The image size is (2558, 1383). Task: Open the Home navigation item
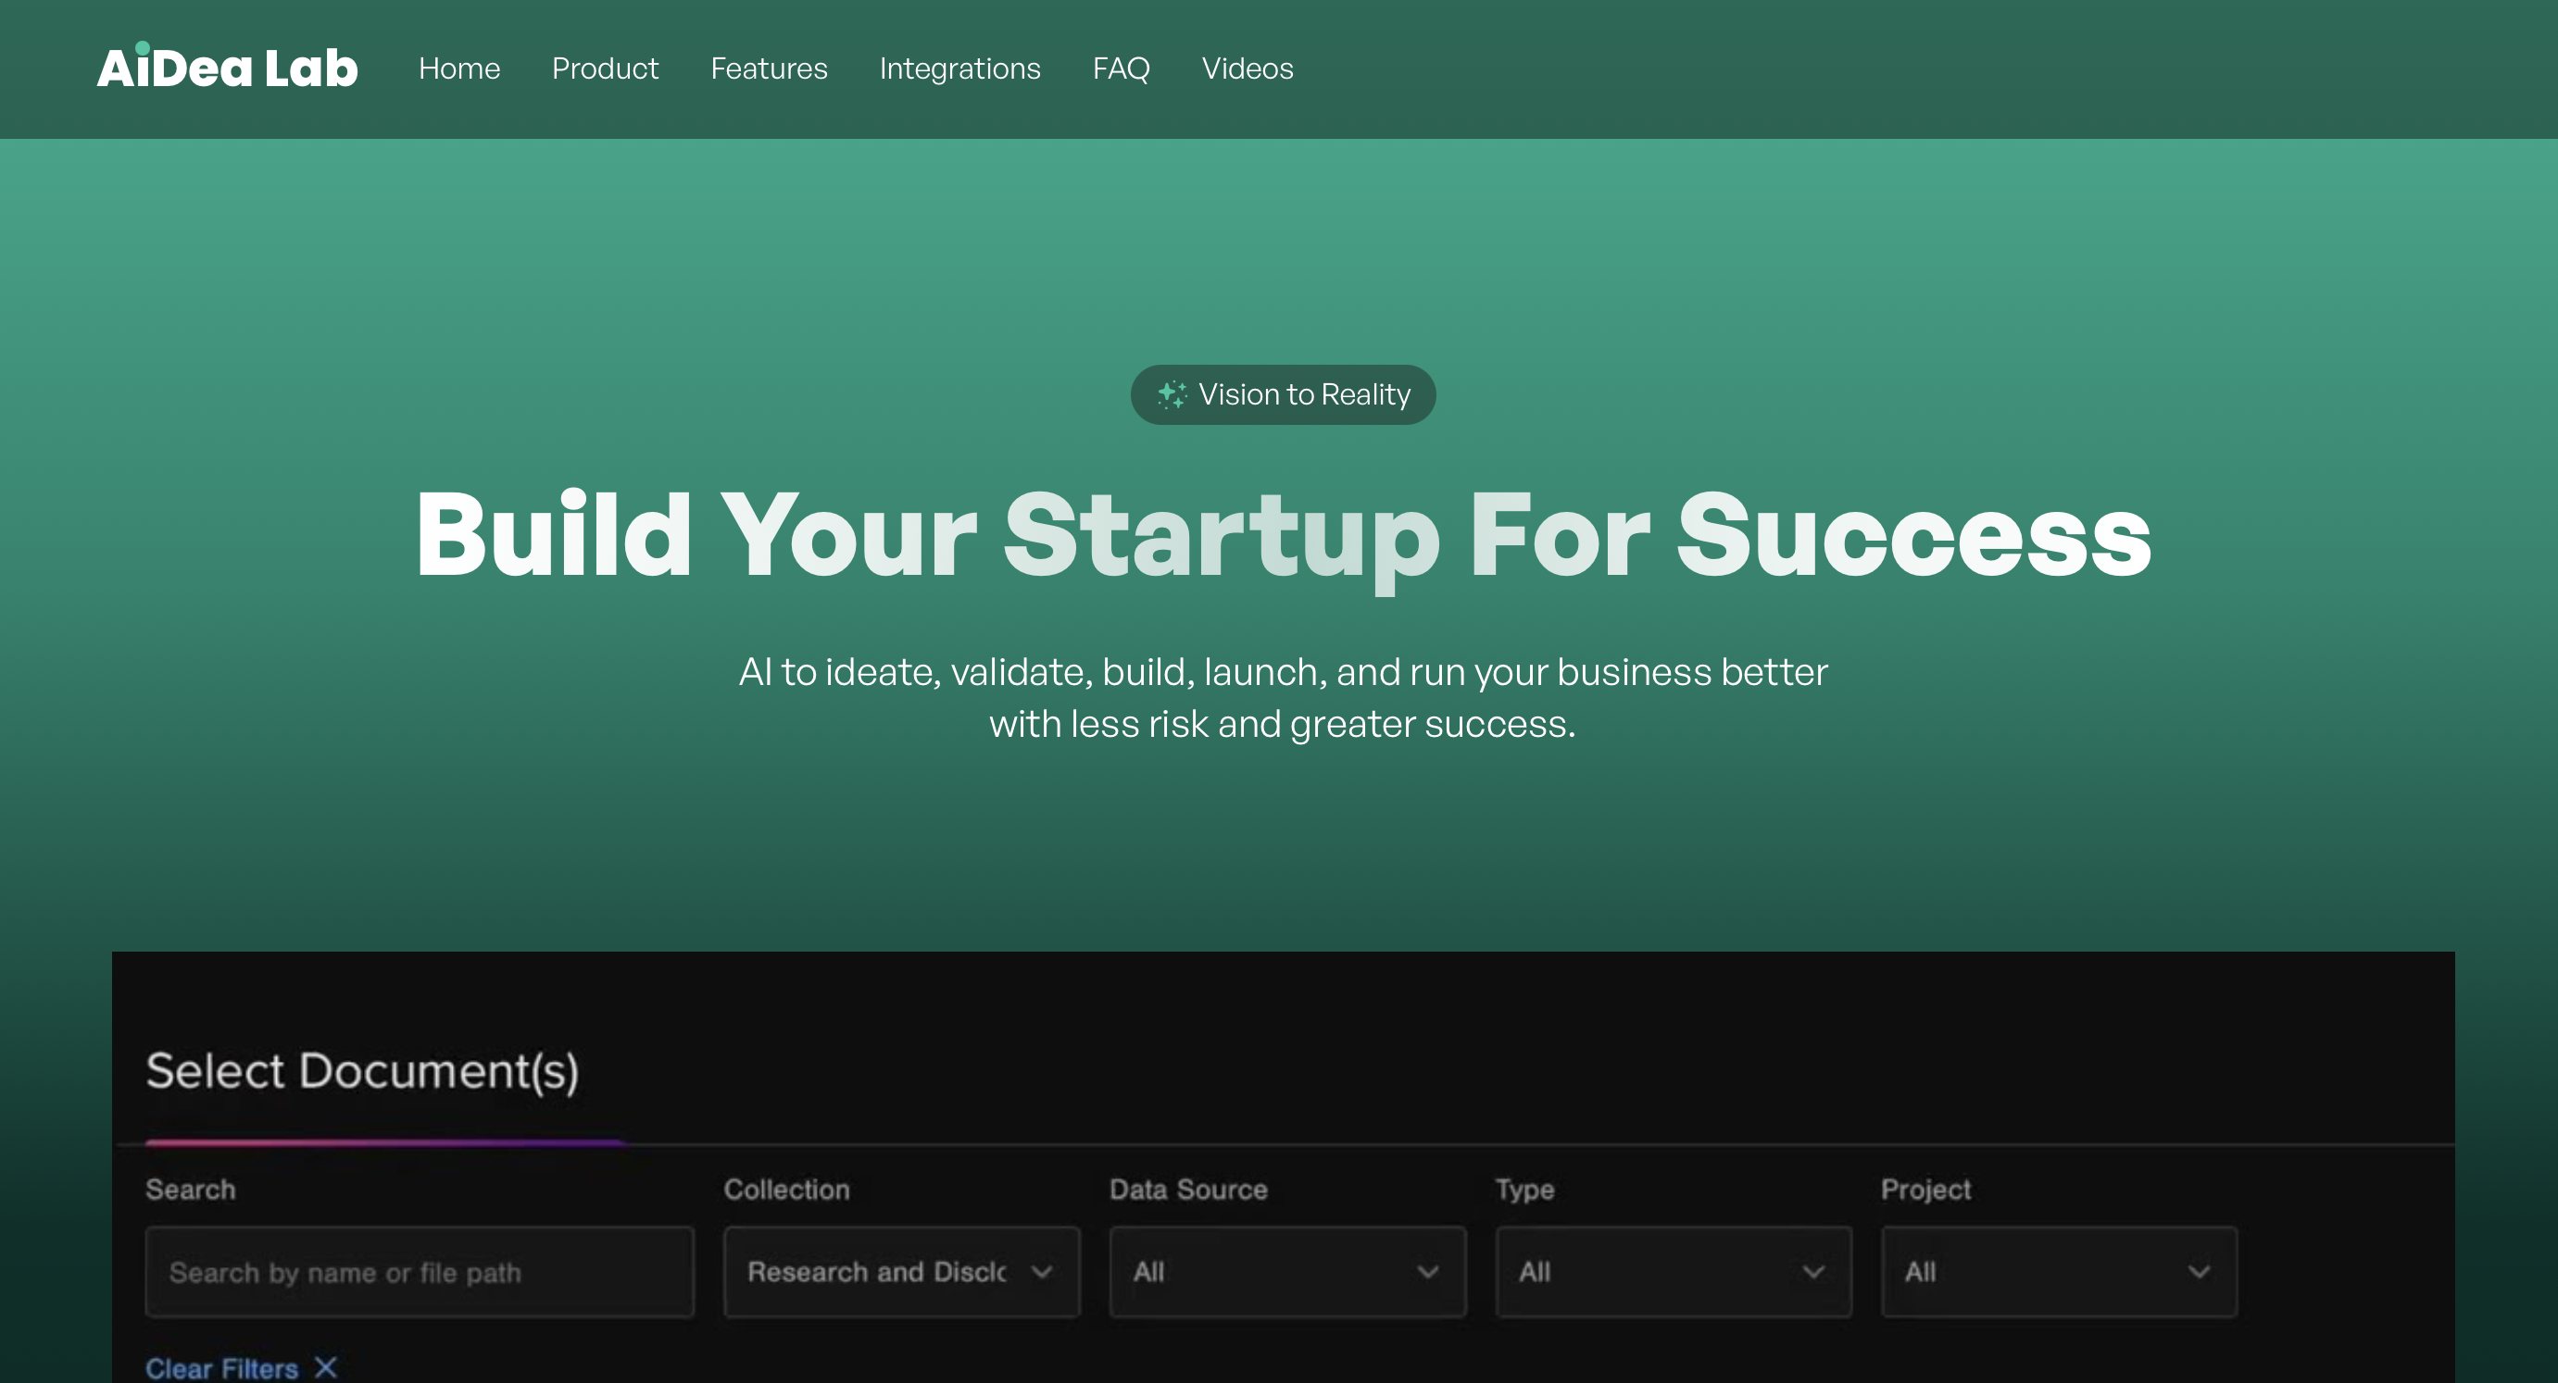458,69
